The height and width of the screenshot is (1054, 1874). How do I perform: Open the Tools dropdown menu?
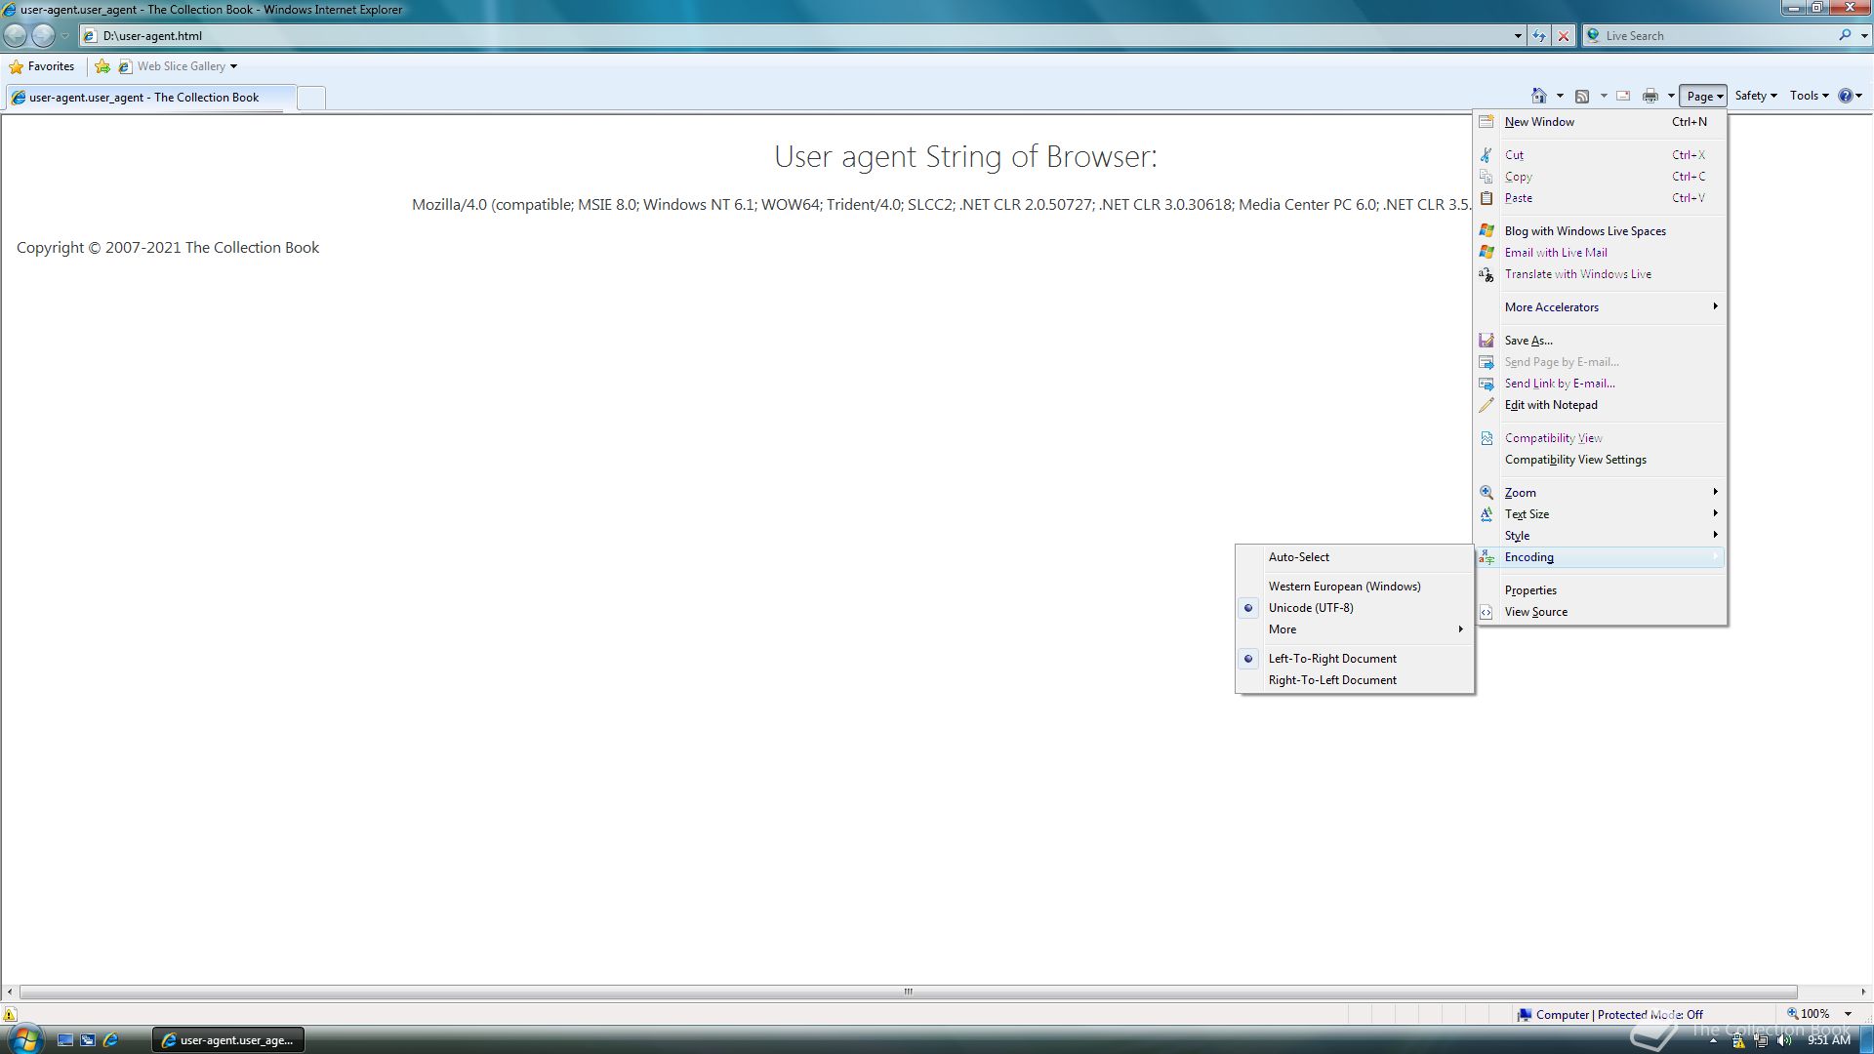click(x=1809, y=96)
